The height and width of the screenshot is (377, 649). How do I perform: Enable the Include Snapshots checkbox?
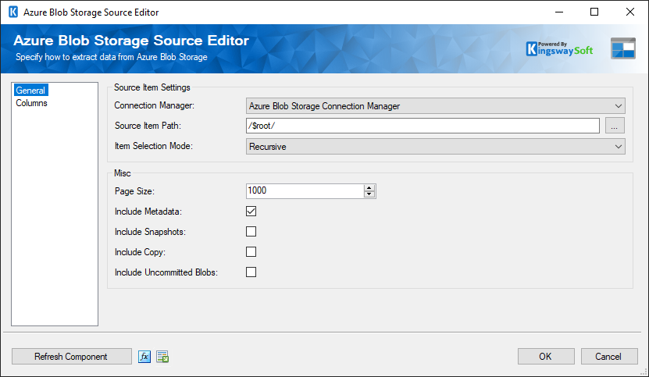[x=251, y=231]
